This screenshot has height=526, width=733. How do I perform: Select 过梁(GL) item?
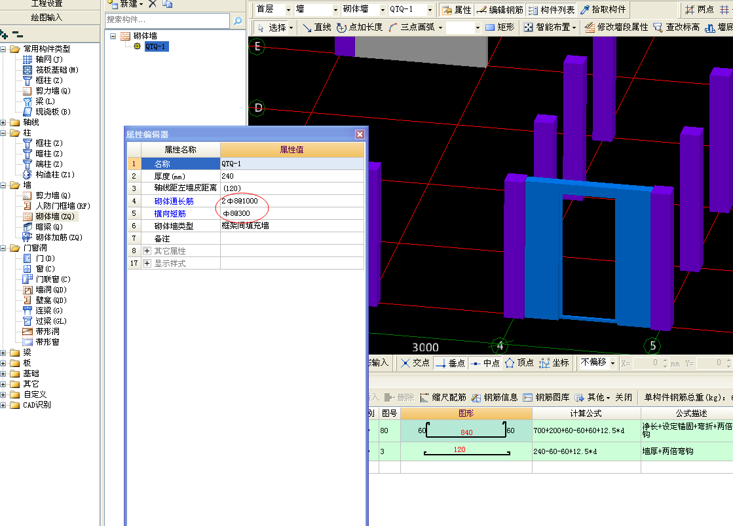pos(51,321)
